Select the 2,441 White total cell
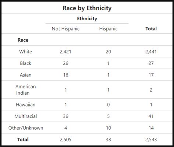174x147 pixels. click(151, 52)
